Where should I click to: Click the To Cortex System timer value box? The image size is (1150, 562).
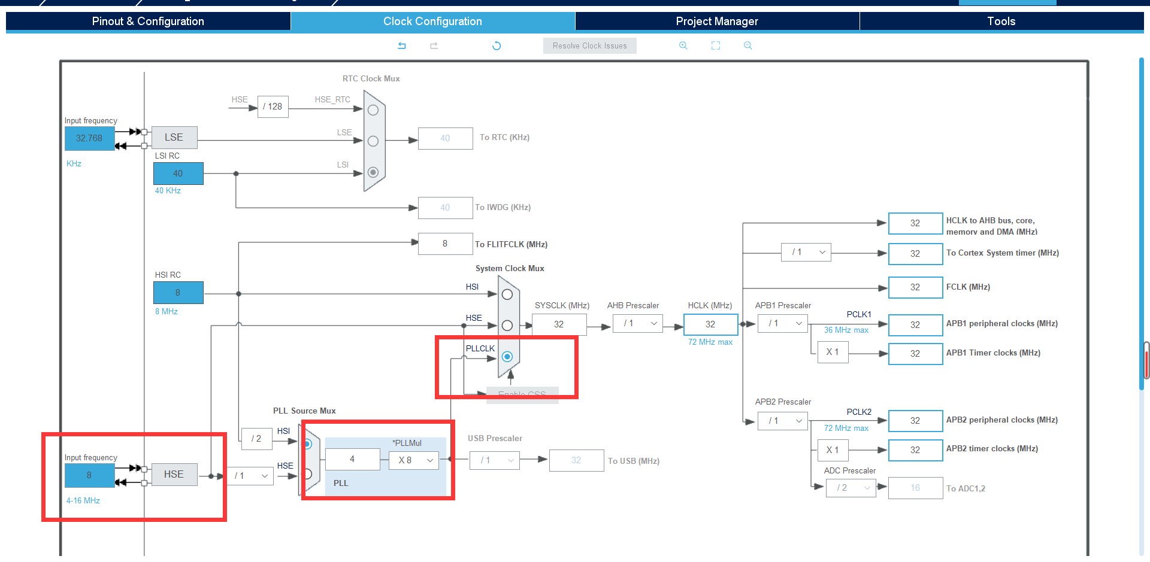[x=915, y=254]
